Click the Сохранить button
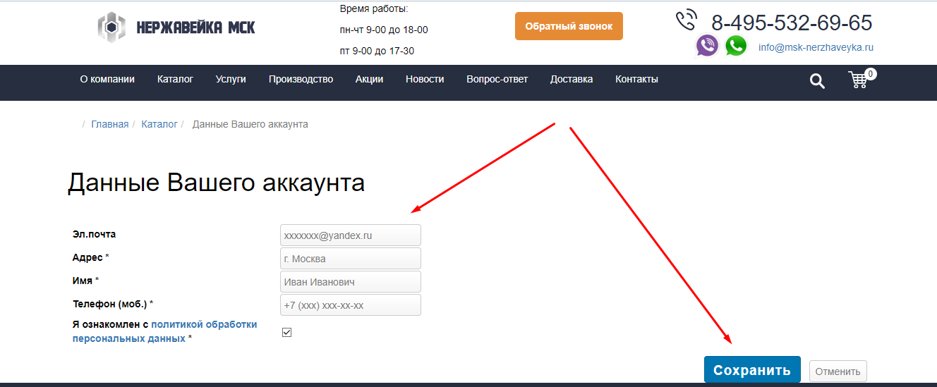The image size is (937, 387). 752,370
